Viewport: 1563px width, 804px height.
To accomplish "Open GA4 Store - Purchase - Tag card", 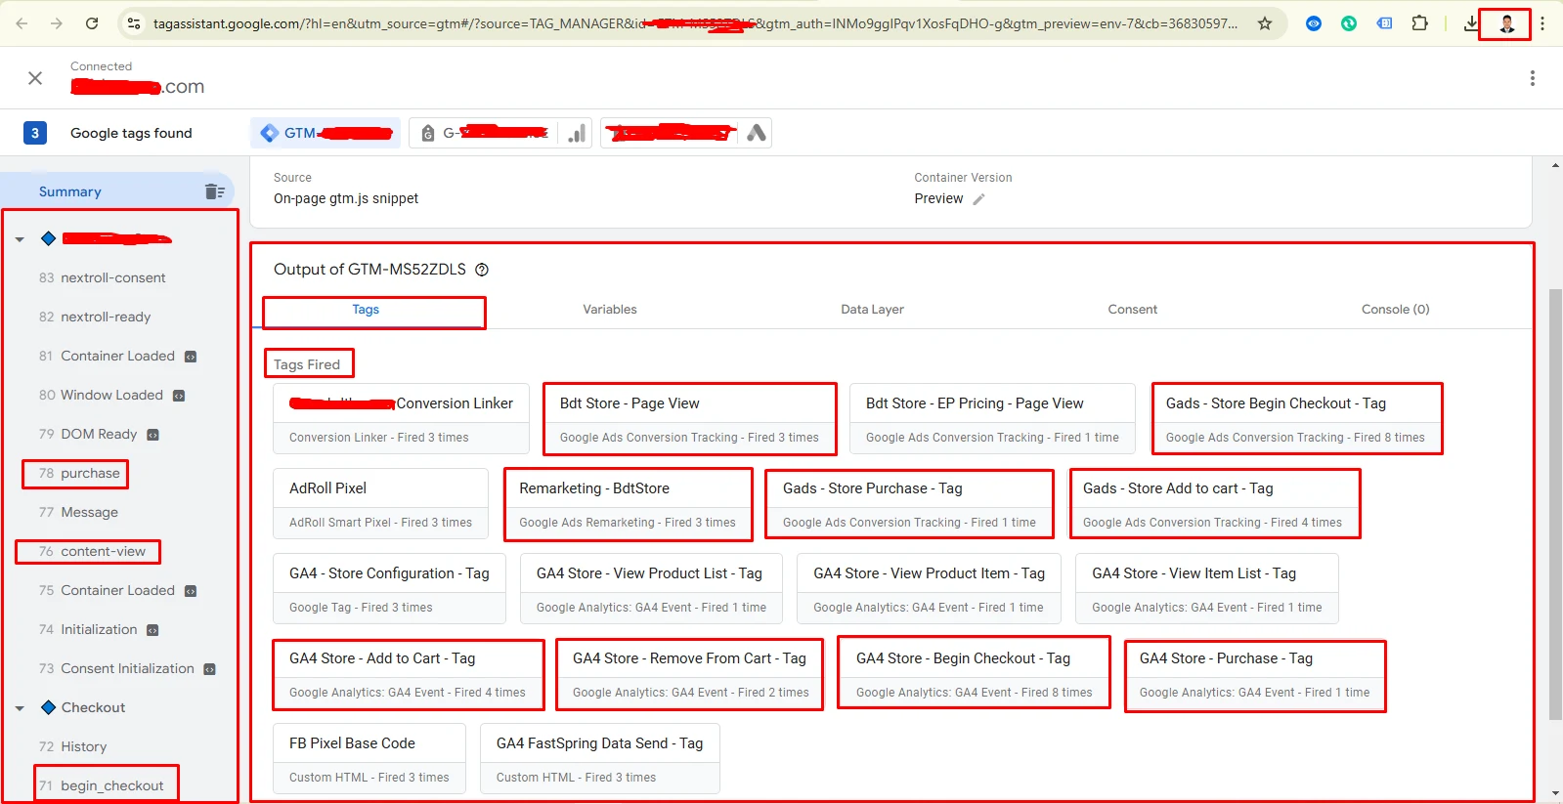I will [x=1255, y=676].
